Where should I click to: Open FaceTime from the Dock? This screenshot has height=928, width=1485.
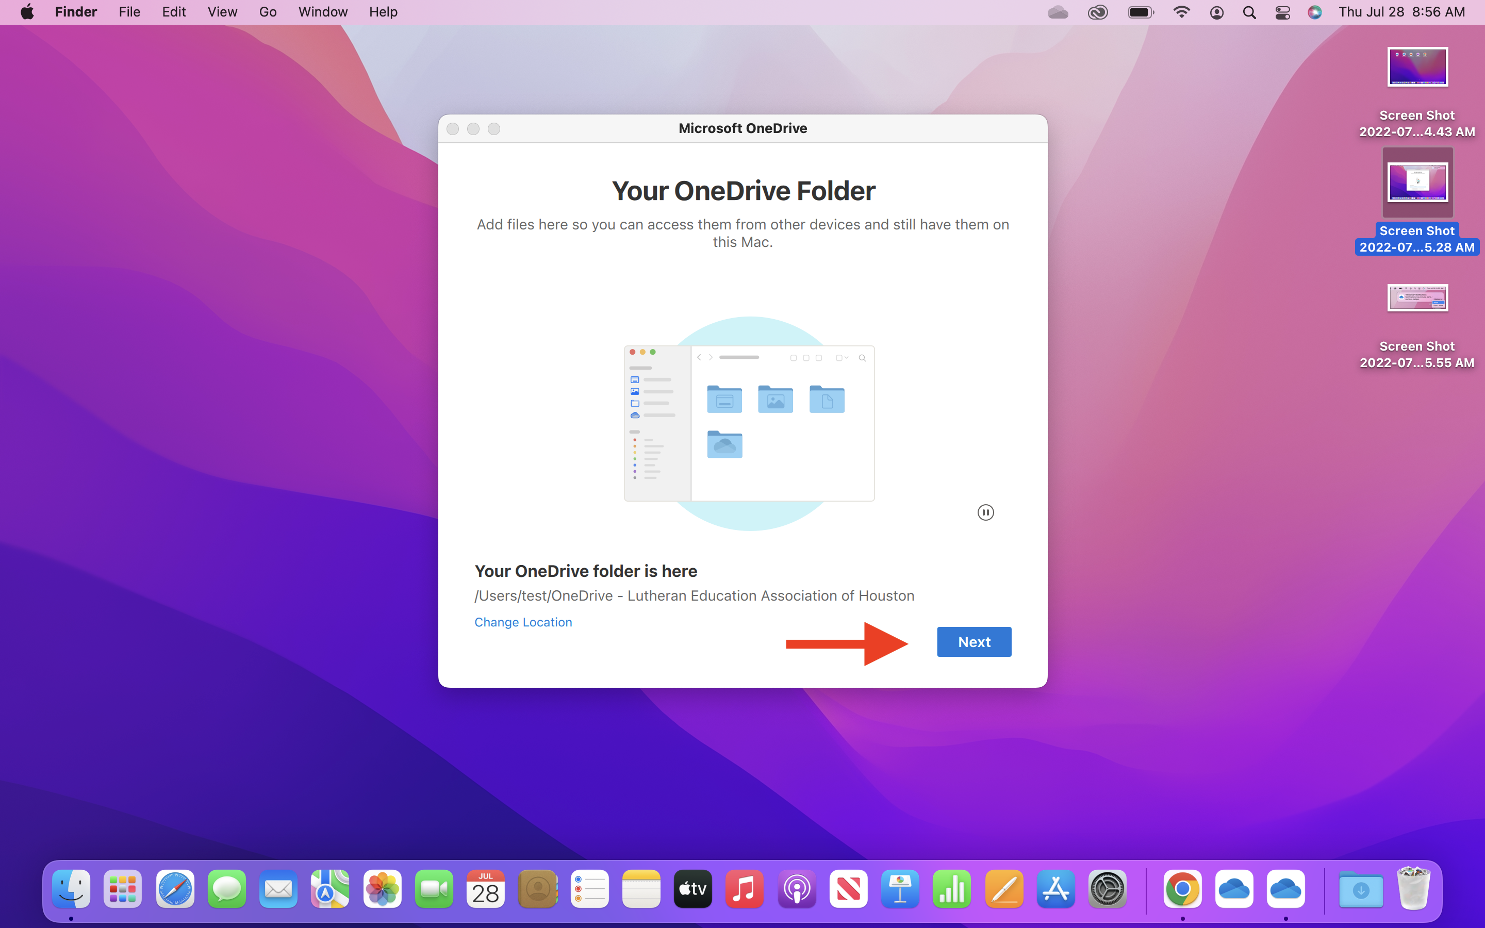[434, 888]
